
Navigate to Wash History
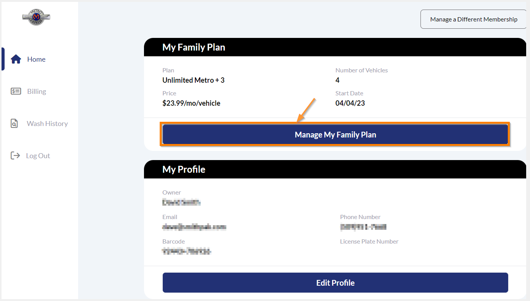click(47, 123)
